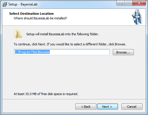The height and width of the screenshot is (115, 148).
Task: Click the highlighted C:\Program Files\Bayesia path text
Action: pyautogui.click(x=32, y=52)
